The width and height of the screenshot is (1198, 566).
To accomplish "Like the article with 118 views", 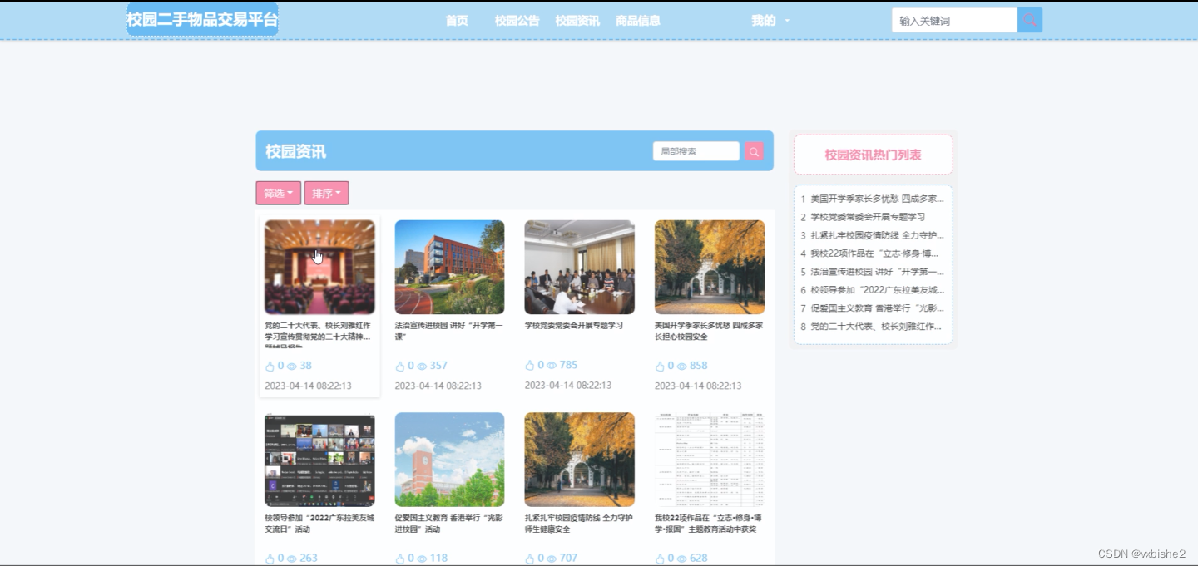I will pyautogui.click(x=400, y=559).
